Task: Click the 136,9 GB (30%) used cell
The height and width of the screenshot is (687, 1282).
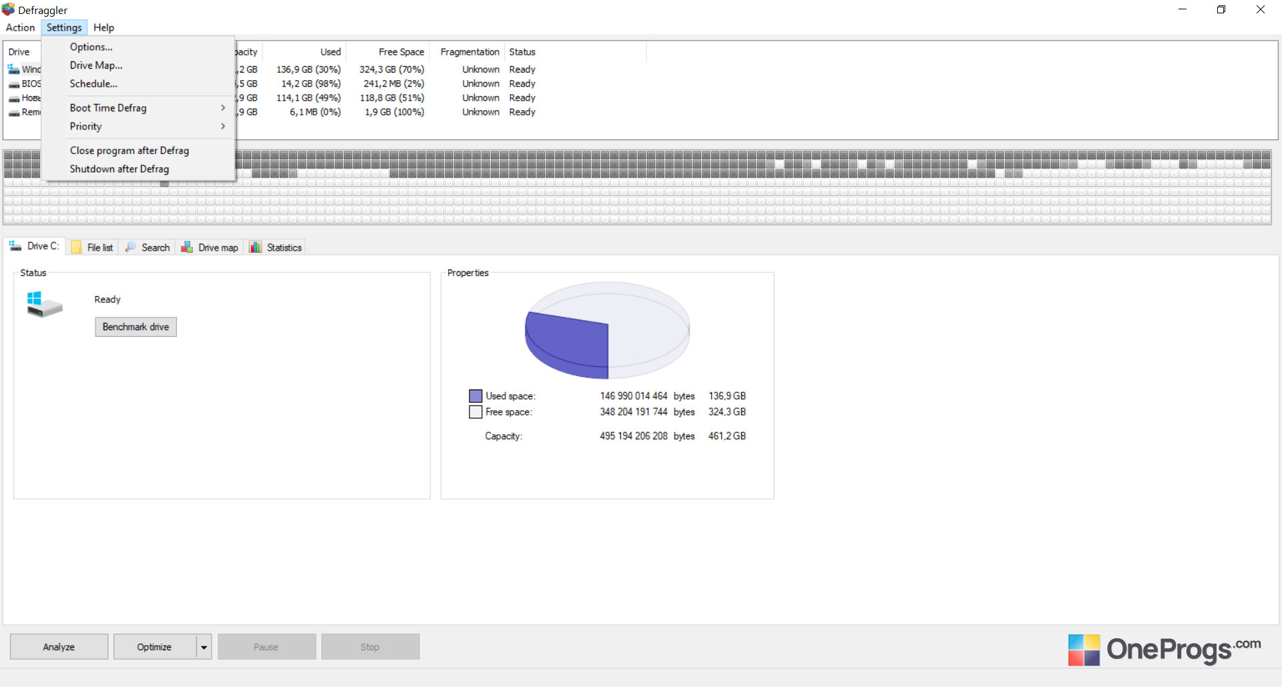Action: click(x=308, y=69)
